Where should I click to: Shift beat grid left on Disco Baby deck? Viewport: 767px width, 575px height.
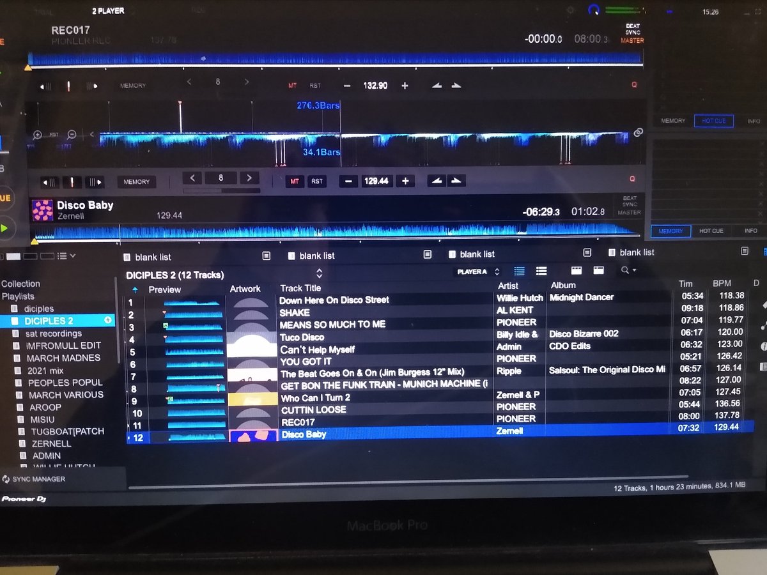[x=50, y=182]
